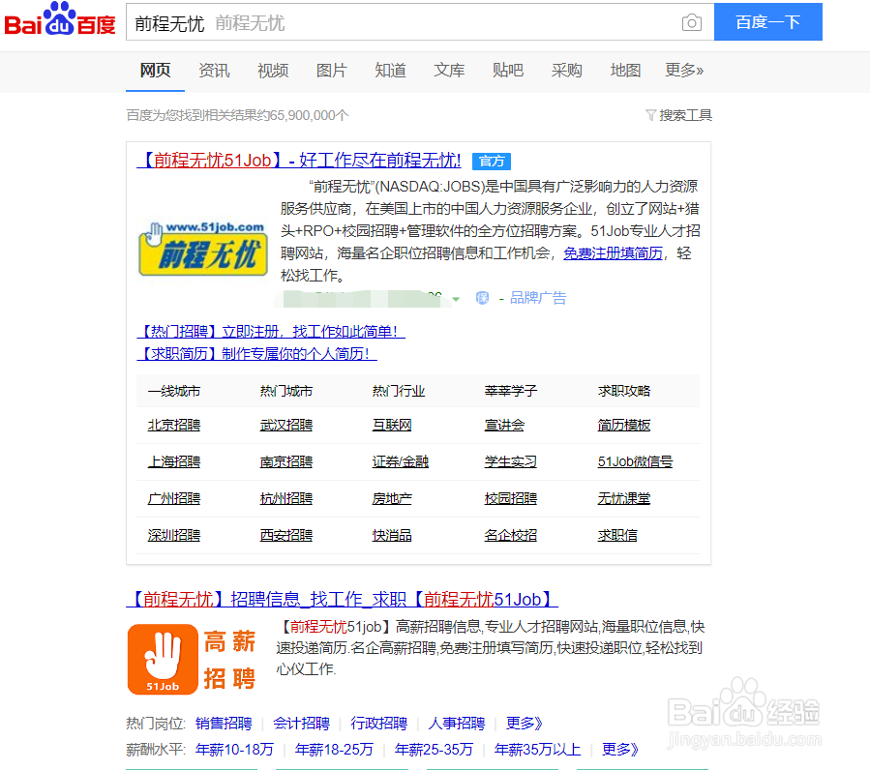Focus the search input field

[420, 22]
